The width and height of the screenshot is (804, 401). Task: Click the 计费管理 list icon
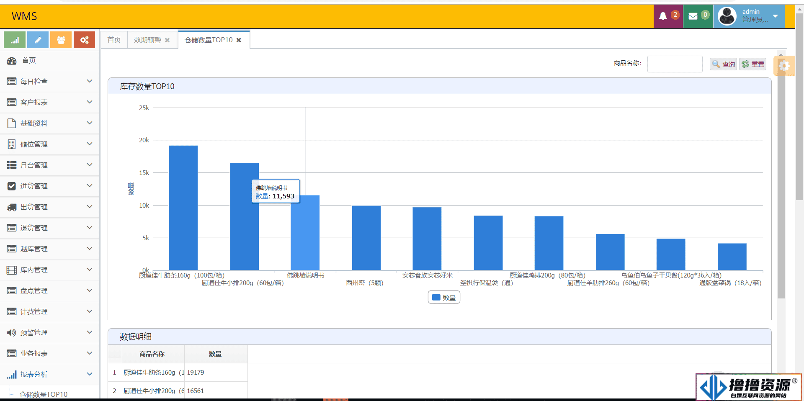[x=12, y=312]
